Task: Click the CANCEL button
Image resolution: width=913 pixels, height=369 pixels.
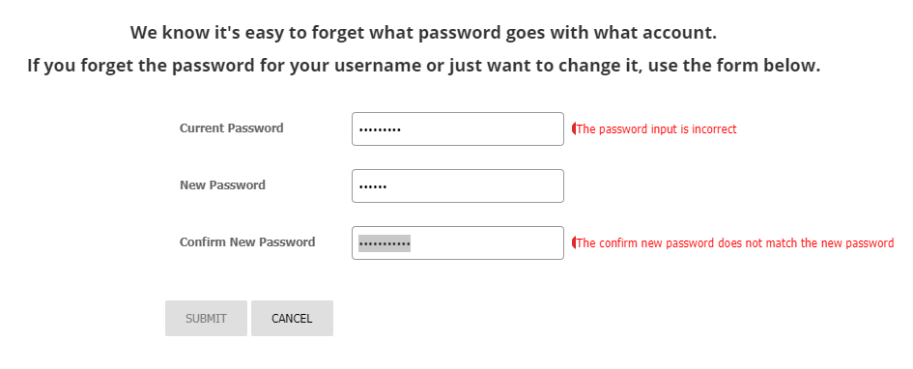Action: click(292, 319)
